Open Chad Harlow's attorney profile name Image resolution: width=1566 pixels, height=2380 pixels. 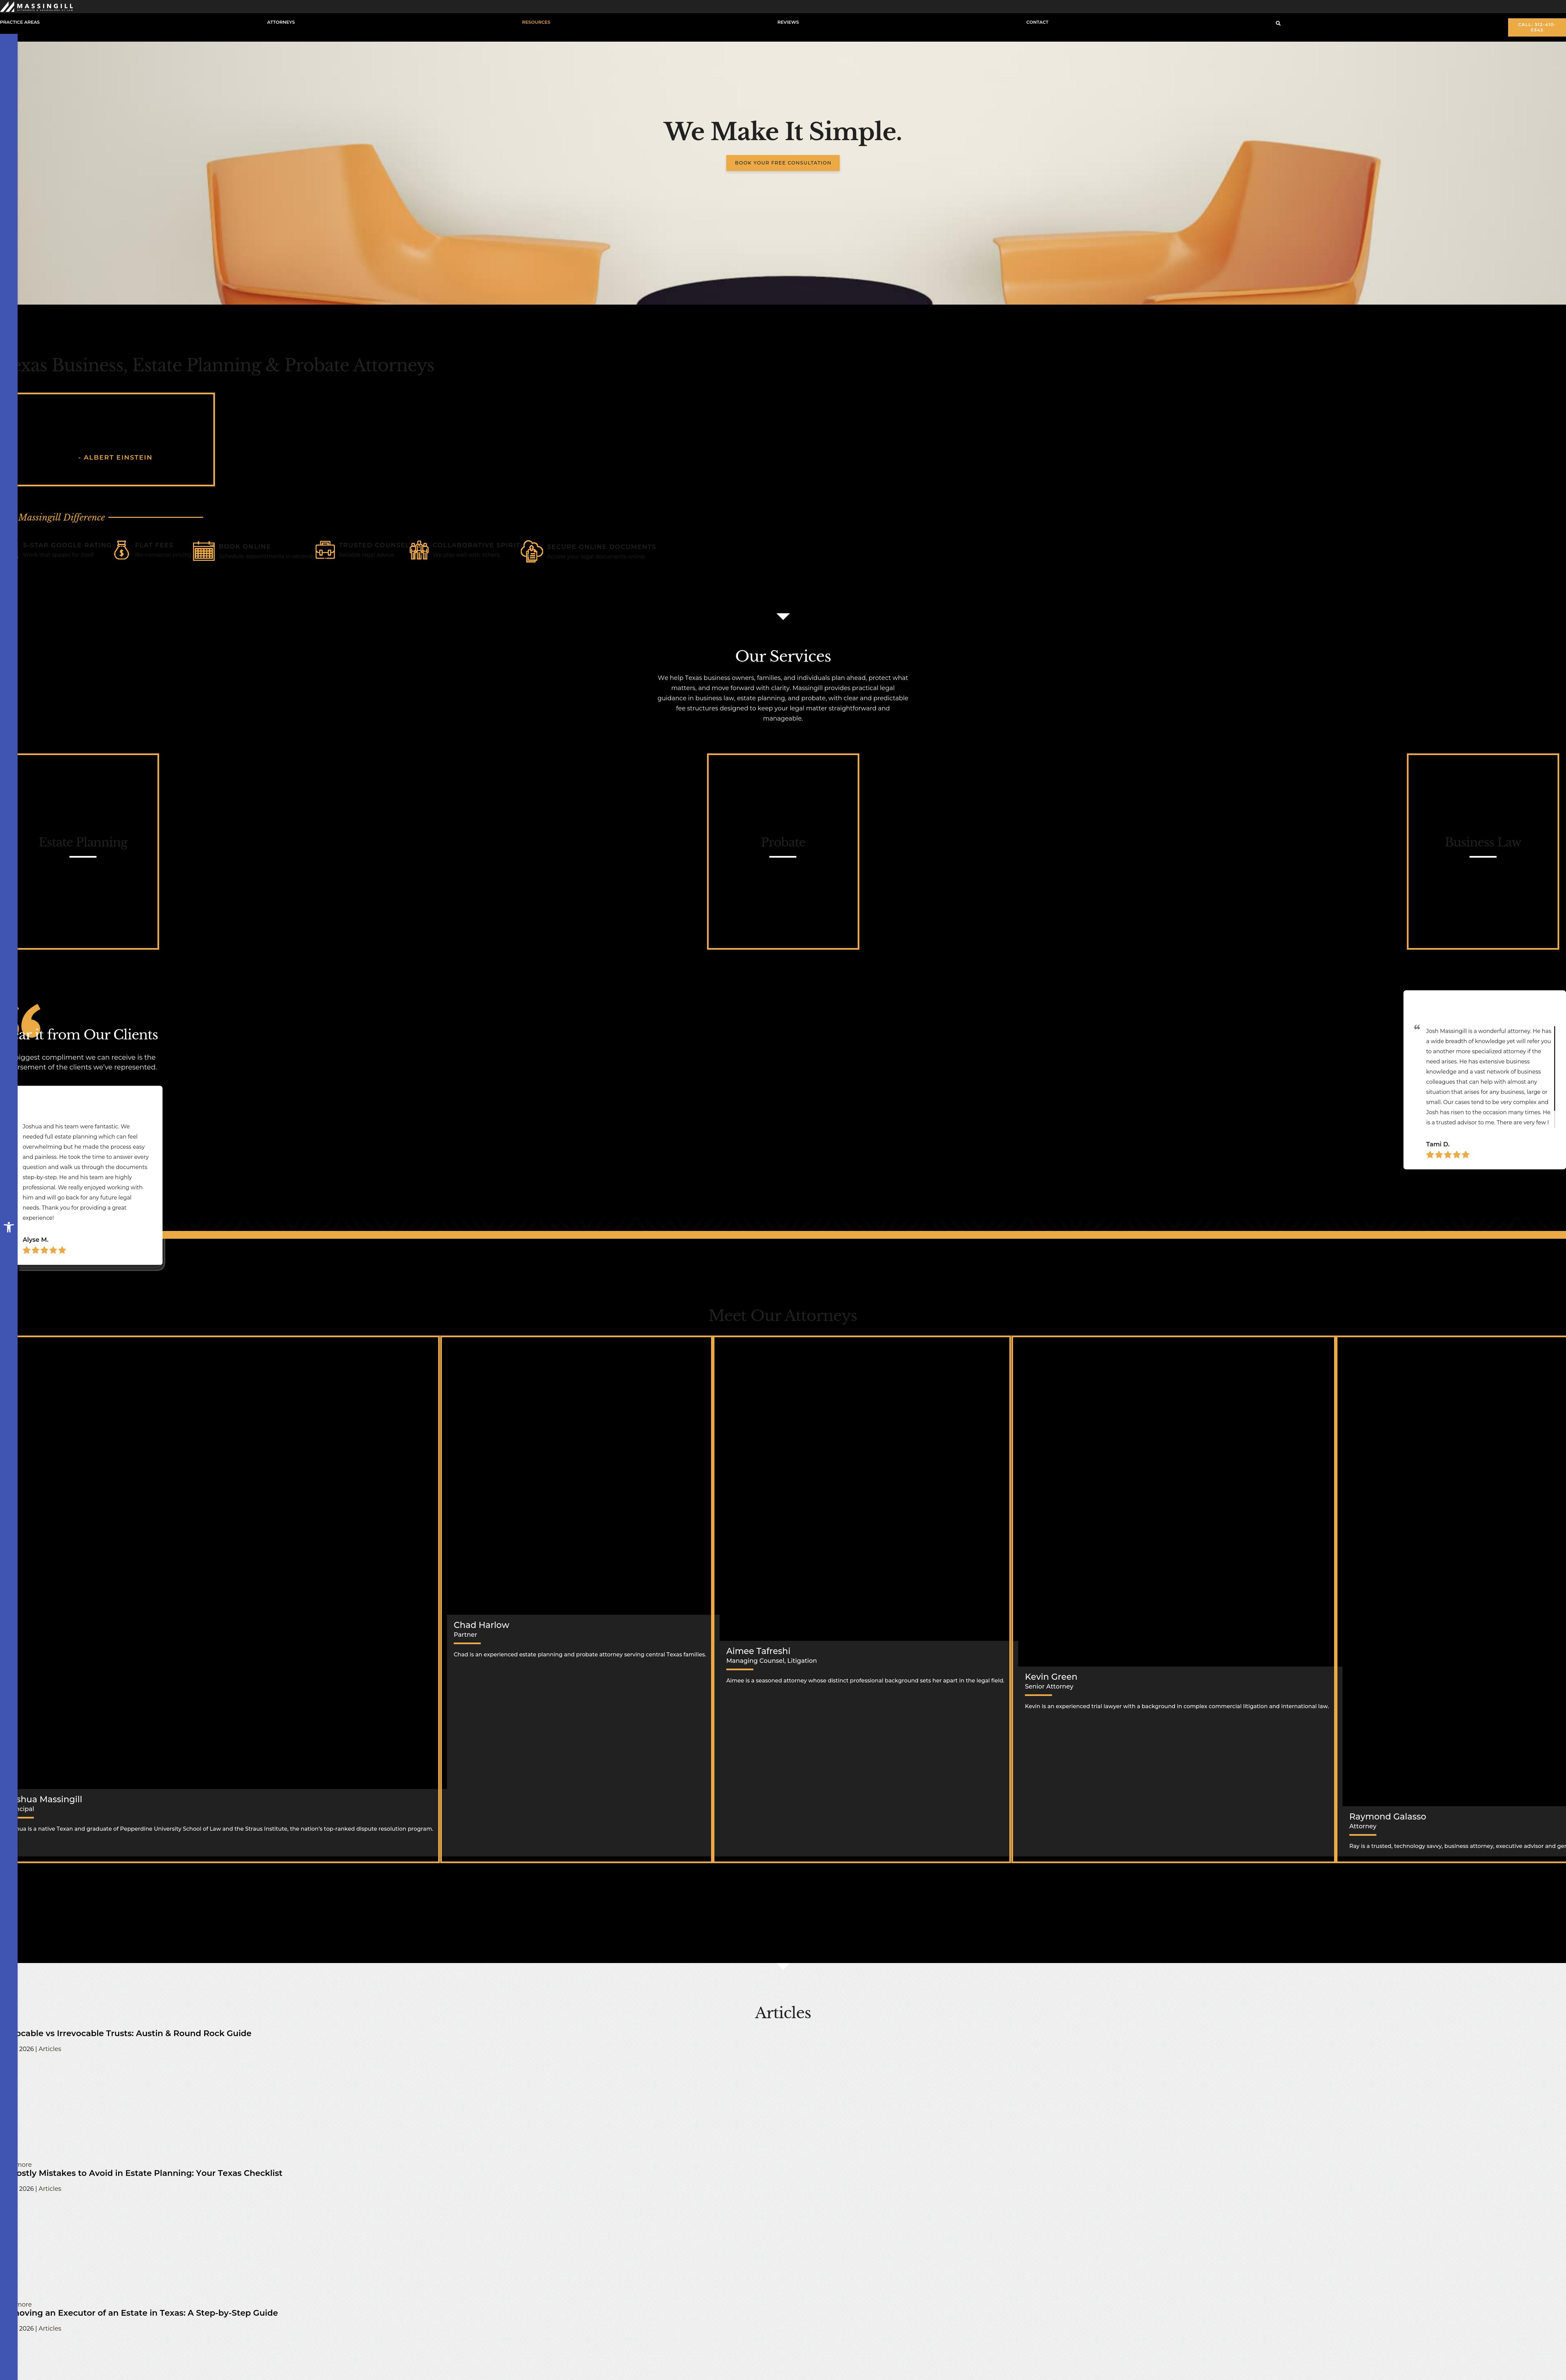coord(481,1625)
